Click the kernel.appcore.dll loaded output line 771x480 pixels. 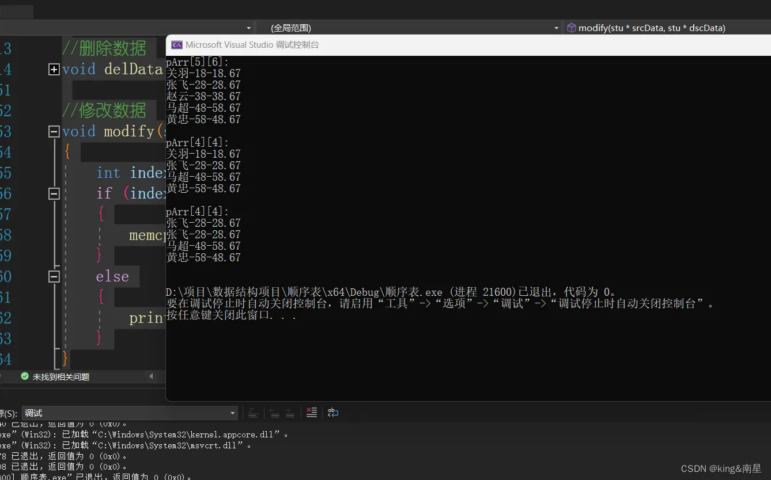(x=144, y=435)
